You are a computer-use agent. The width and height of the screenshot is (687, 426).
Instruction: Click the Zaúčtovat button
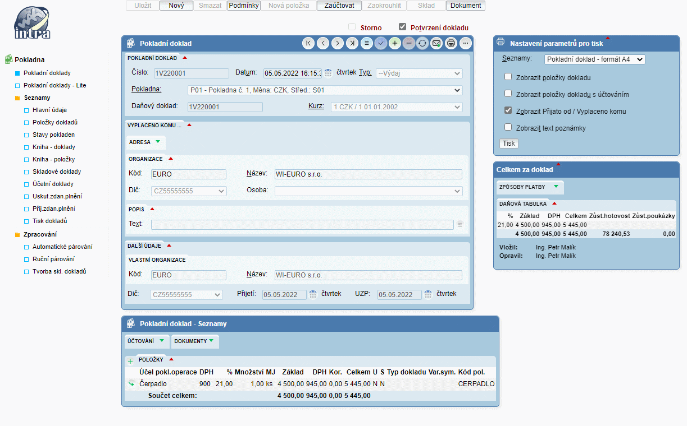click(x=339, y=6)
